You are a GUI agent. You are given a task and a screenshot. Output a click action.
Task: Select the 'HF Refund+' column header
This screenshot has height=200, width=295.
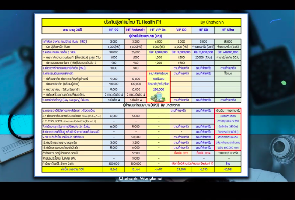point(136,30)
